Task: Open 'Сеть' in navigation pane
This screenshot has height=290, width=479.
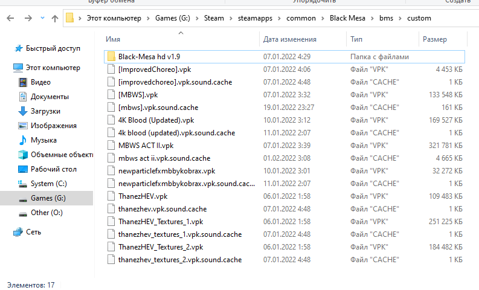Action: 33,232
